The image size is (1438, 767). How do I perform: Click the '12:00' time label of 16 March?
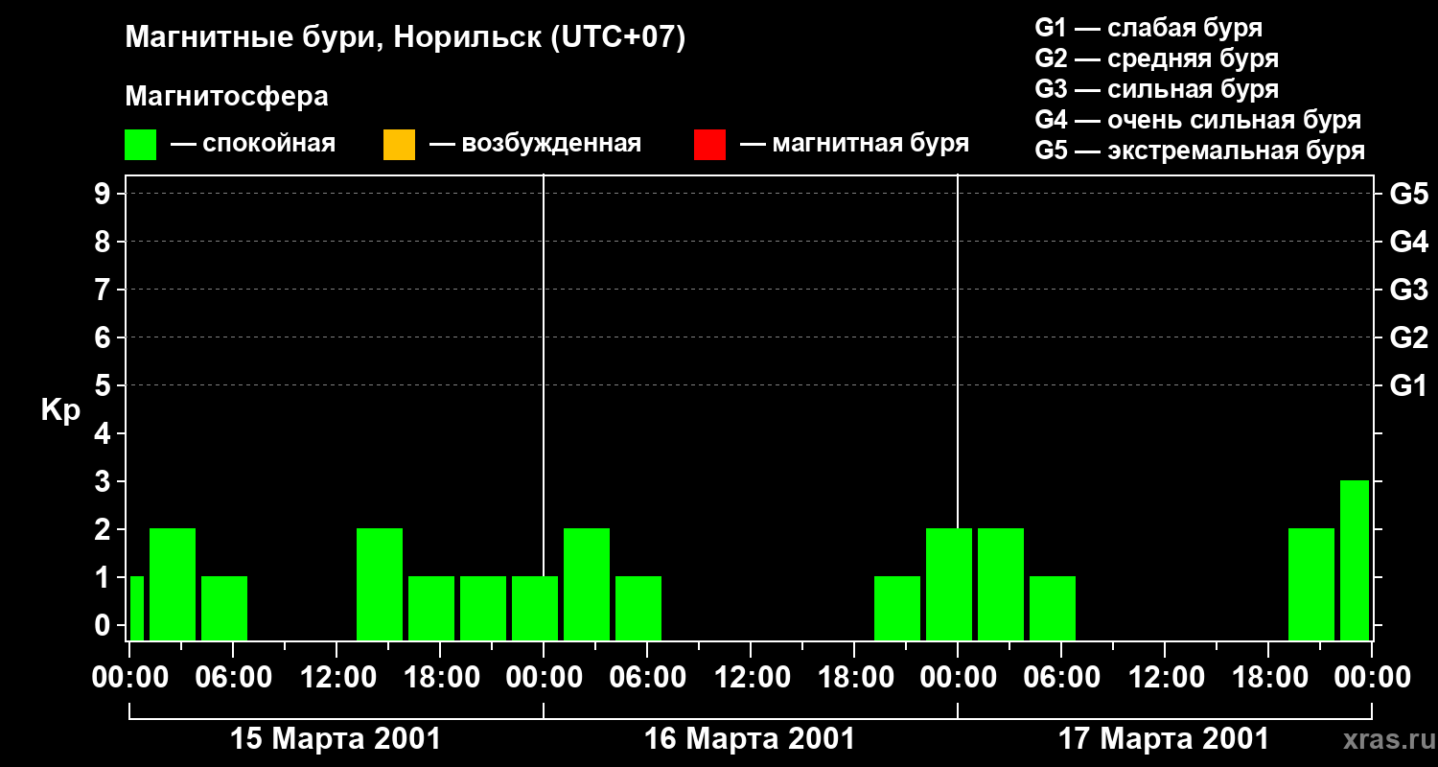(x=751, y=678)
